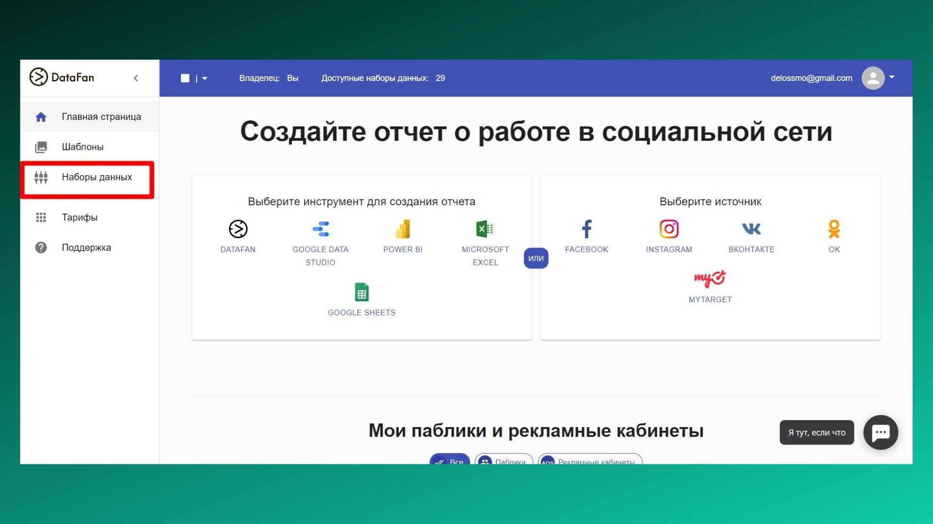The width and height of the screenshot is (933, 524).
Task: Click the MYTARGET label link
Action: (710, 299)
